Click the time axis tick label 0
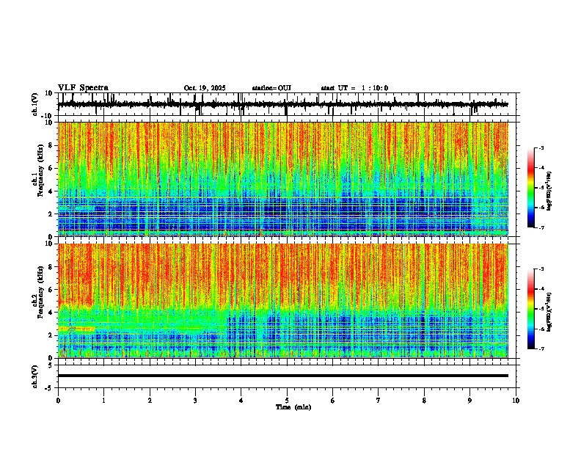This screenshot has height=449, width=581. [58, 401]
